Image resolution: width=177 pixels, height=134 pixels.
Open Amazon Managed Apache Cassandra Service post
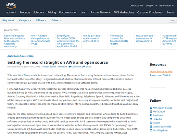[40, 39]
